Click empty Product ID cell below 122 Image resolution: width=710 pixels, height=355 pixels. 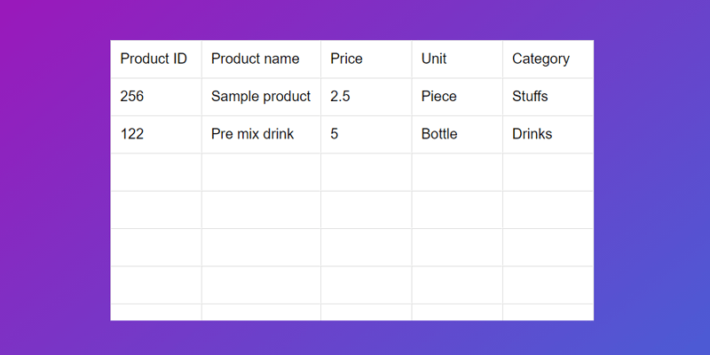pos(155,172)
